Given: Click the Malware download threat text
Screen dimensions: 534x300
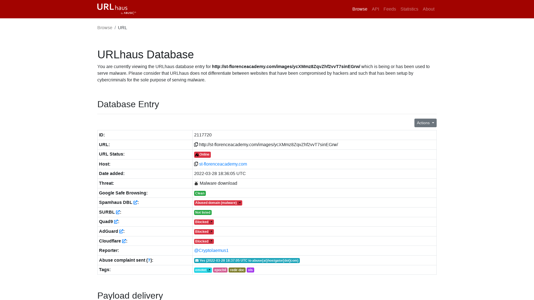Looking at the screenshot, I should [x=218, y=183].
